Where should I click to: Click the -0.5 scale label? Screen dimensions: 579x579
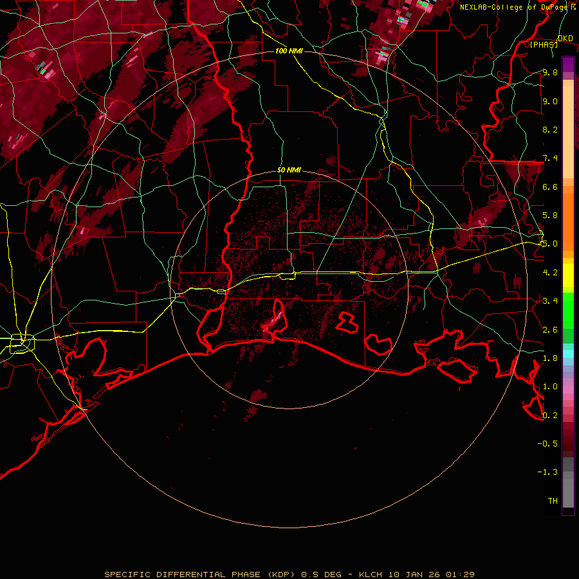pos(547,444)
